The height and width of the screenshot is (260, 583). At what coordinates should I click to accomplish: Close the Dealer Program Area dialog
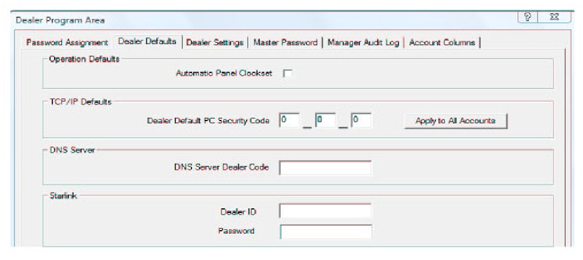click(x=554, y=18)
